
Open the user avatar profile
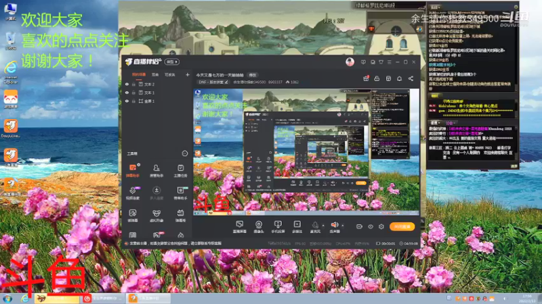tap(350, 62)
